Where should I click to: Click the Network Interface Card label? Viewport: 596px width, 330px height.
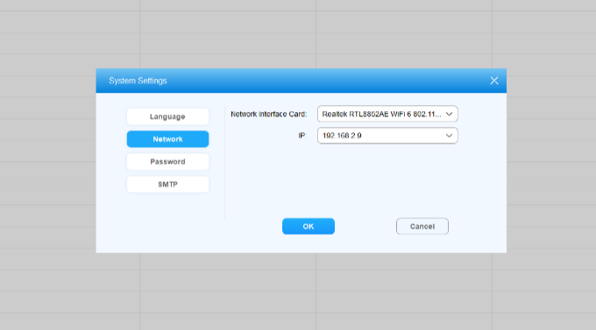click(268, 114)
